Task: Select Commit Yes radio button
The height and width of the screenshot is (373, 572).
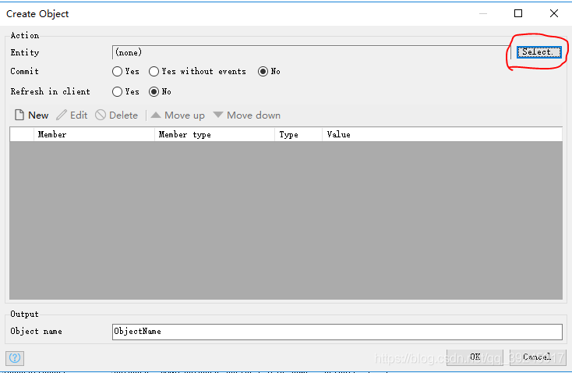Action: pyautogui.click(x=118, y=72)
